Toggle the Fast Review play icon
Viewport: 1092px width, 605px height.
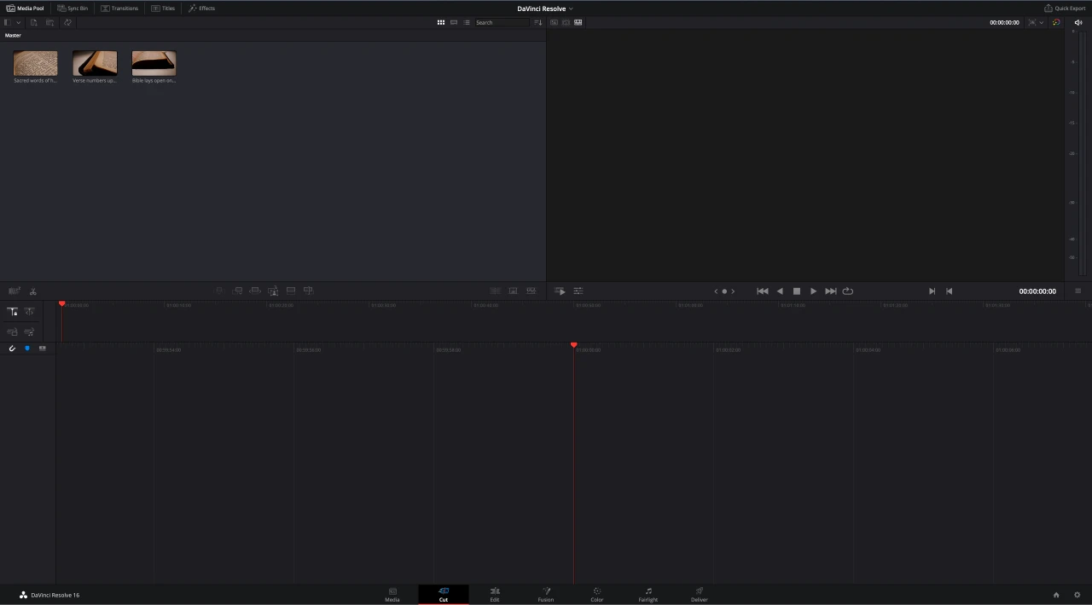[560, 291]
